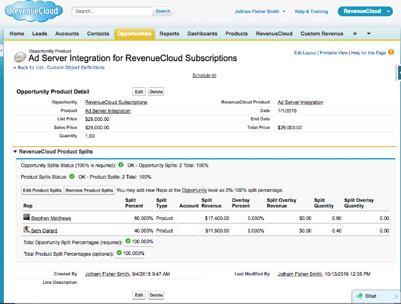Open the tab overflow arrow dropdown

[x=368, y=33]
